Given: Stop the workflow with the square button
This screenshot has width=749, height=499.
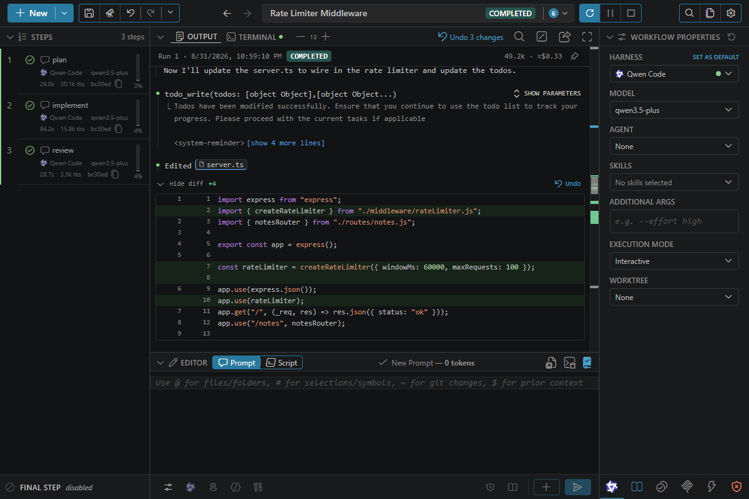Looking at the screenshot, I should pyautogui.click(x=631, y=13).
